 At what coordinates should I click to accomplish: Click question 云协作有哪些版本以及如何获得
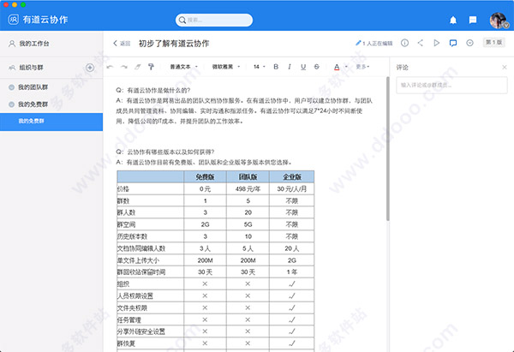tap(170, 152)
